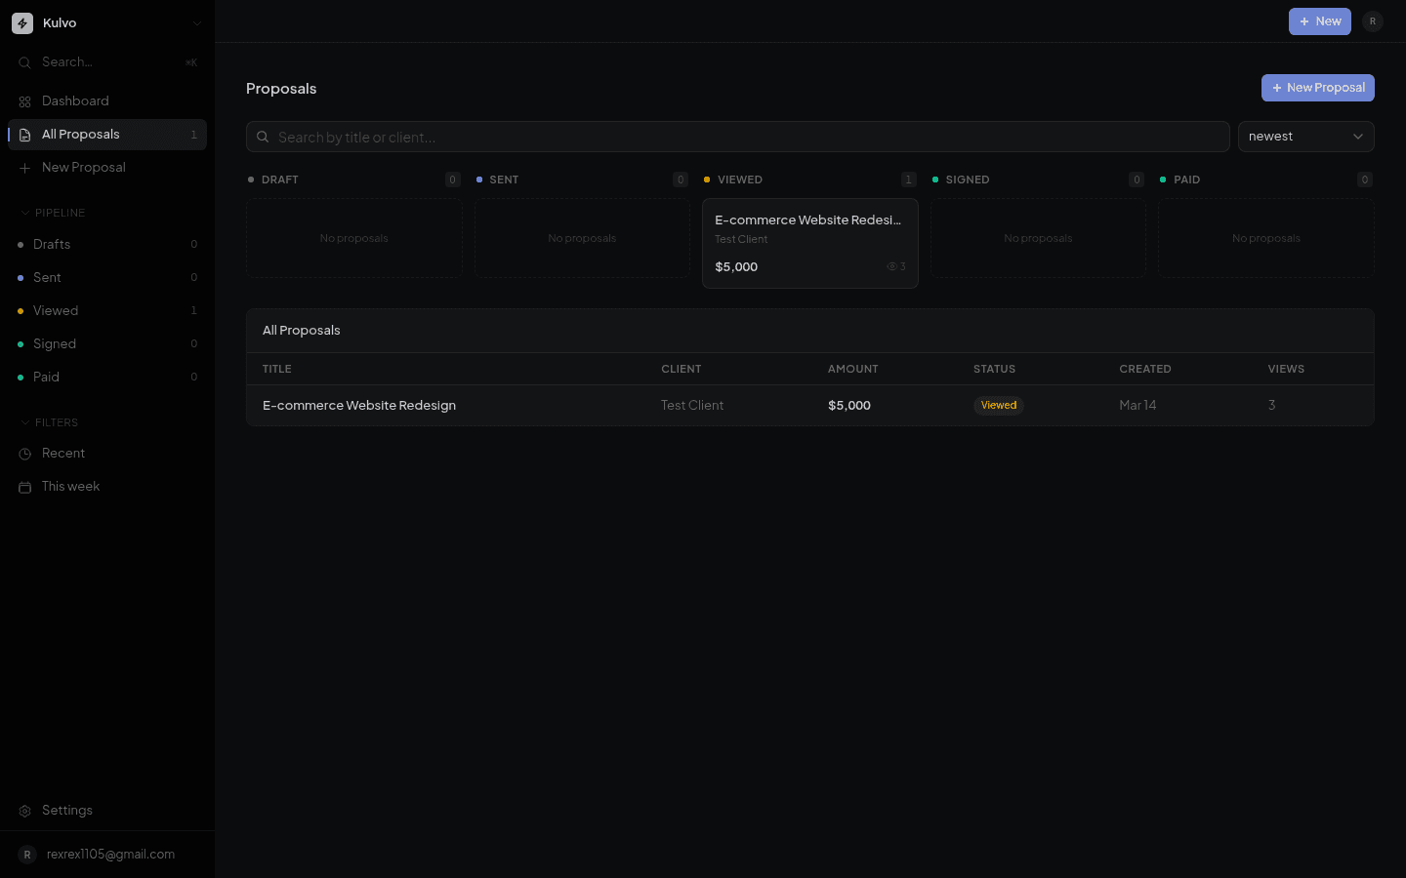Viewport: 1406px width, 878px height.
Task: Click the All Proposals document icon
Action: tap(25, 134)
